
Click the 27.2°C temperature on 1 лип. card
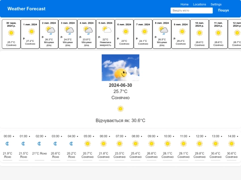[x=30, y=41]
